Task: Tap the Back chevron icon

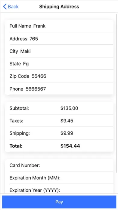Action: tap(5, 7)
